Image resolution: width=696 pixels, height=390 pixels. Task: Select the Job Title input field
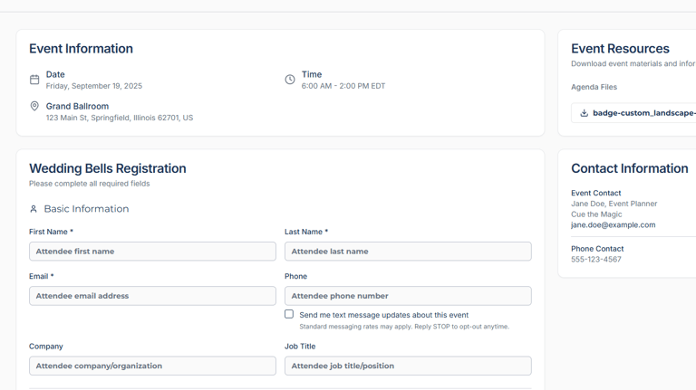pyautogui.click(x=408, y=366)
